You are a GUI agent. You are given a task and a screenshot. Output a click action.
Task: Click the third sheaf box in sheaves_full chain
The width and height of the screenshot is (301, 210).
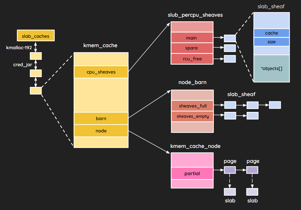point(275,105)
